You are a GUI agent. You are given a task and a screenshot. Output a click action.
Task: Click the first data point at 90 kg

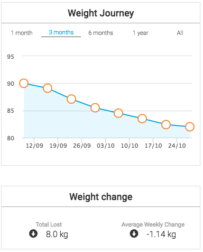(24, 83)
